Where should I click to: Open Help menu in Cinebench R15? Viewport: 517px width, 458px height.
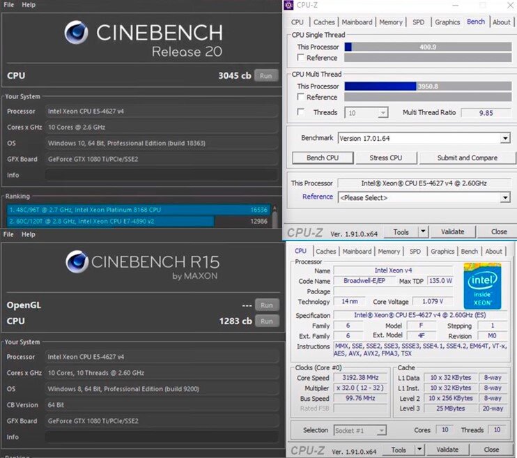(x=29, y=234)
